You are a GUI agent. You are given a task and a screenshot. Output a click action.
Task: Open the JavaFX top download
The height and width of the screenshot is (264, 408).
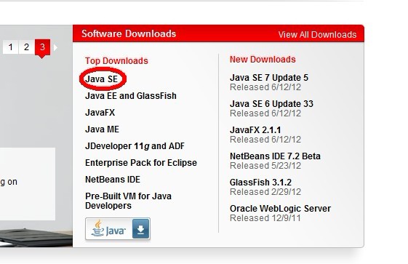100,112
